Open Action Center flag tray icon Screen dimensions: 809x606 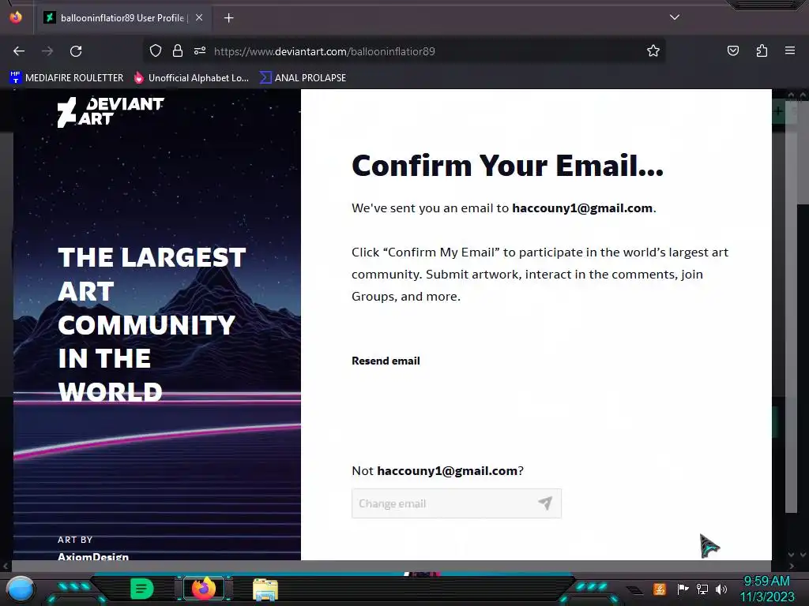coord(683,589)
